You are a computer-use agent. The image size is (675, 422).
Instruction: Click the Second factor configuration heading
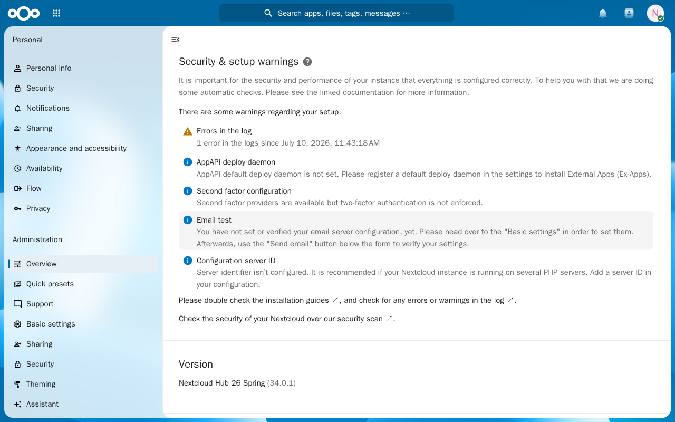coord(244,191)
